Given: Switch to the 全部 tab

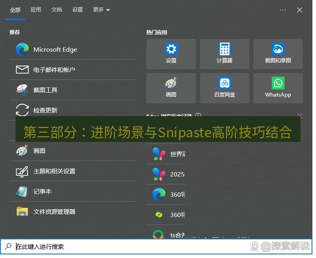Looking at the screenshot, I should 15,10.
